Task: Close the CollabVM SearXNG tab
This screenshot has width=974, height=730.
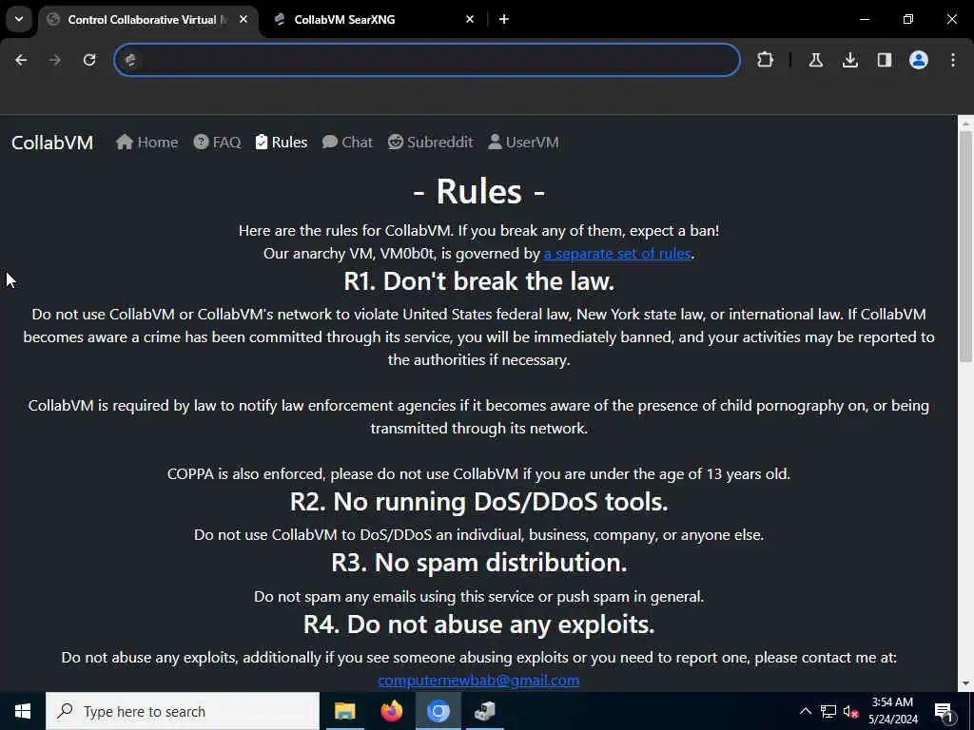Action: (470, 19)
